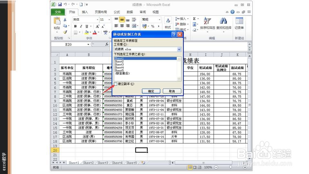The height and width of the screenshot is (174, 309).
Task: Click the zoom out minus button
Action: click(216, 167)
